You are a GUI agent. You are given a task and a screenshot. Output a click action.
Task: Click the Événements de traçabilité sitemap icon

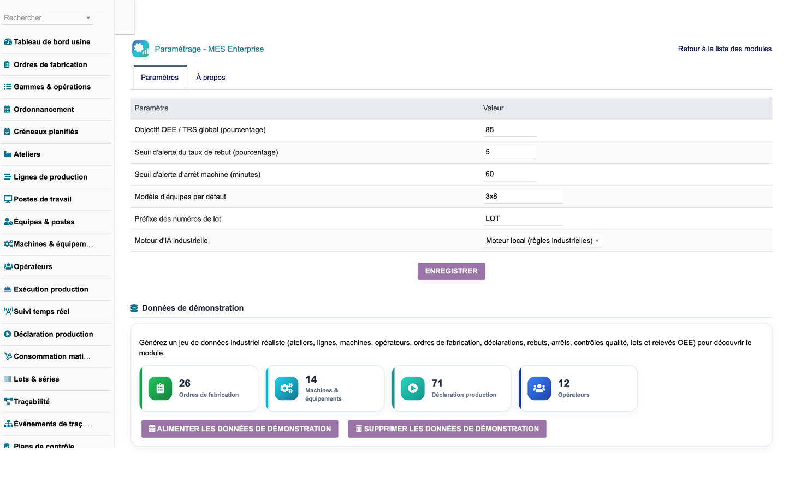8,424
